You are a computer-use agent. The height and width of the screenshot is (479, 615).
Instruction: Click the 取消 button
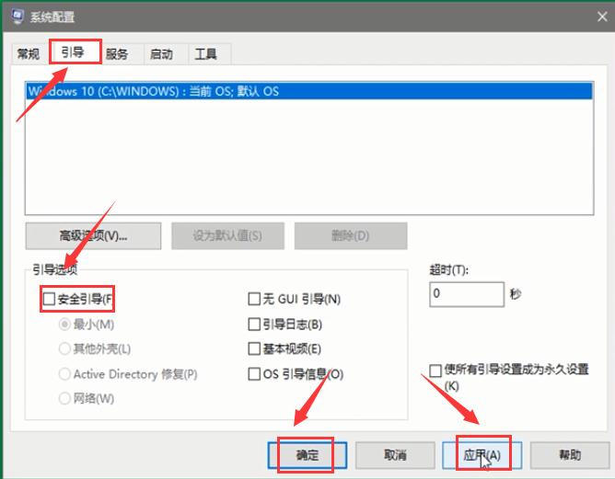[x=395, y=454]
